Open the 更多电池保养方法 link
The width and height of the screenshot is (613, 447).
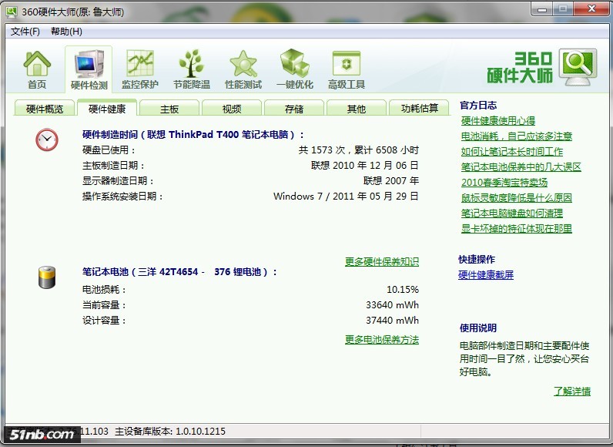381,340
